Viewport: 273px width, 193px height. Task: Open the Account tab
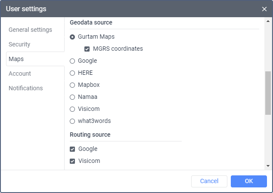[x=20, y=74]
